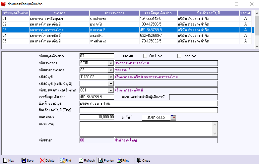
Task: Click the deposit type name display เงินฝากออมทรัพย์ field
Action: point(166,90)
